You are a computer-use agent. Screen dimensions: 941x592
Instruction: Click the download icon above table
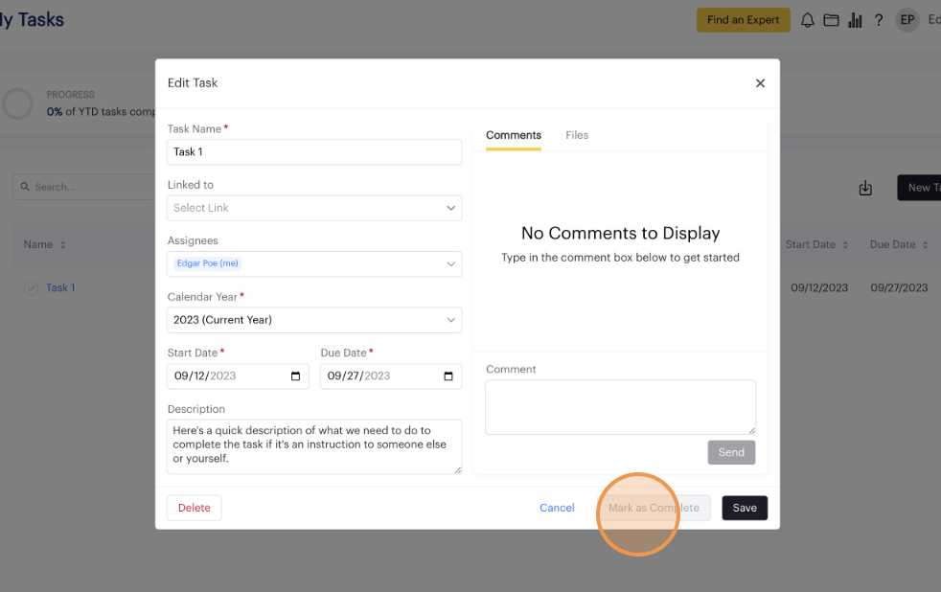click(x=865, y=188)
